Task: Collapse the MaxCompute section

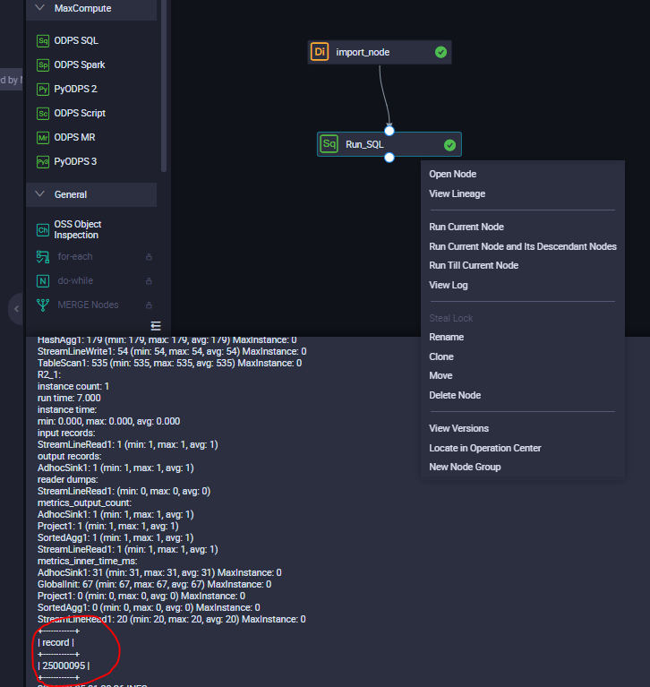Action: (x=40, y=8)
